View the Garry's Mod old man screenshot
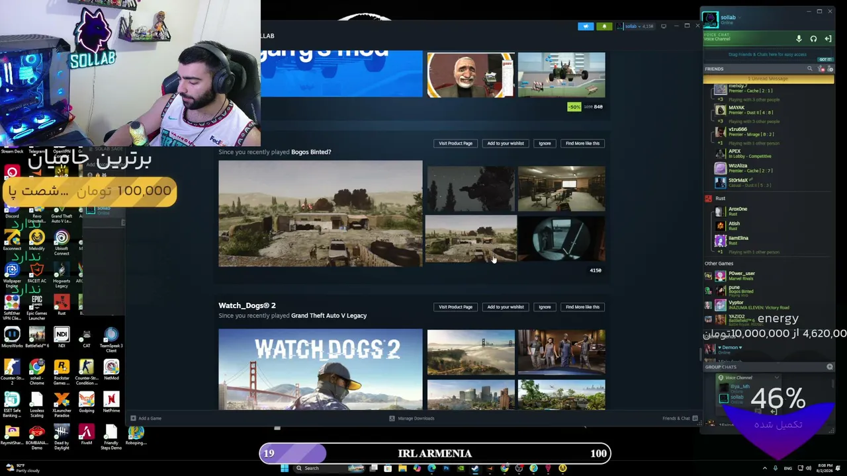The image size is (847, 476). (x=470, y=75)
